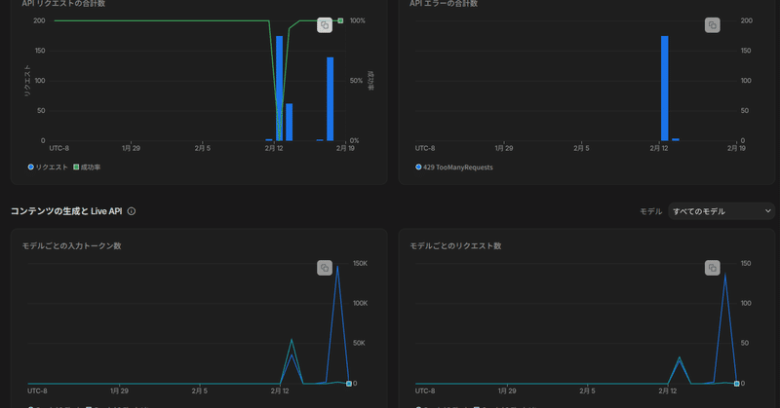Click the 100% label on the success-rate axis
This screenshot has height=408, width=780.
coord(357,20)
